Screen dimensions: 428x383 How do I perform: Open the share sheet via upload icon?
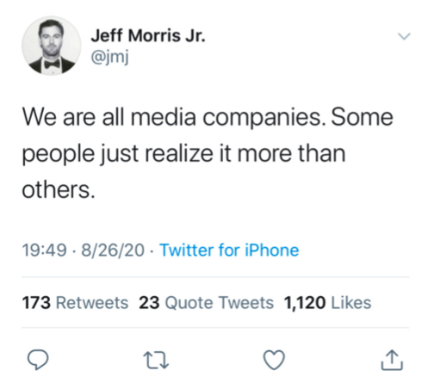[x=392, y=360]
